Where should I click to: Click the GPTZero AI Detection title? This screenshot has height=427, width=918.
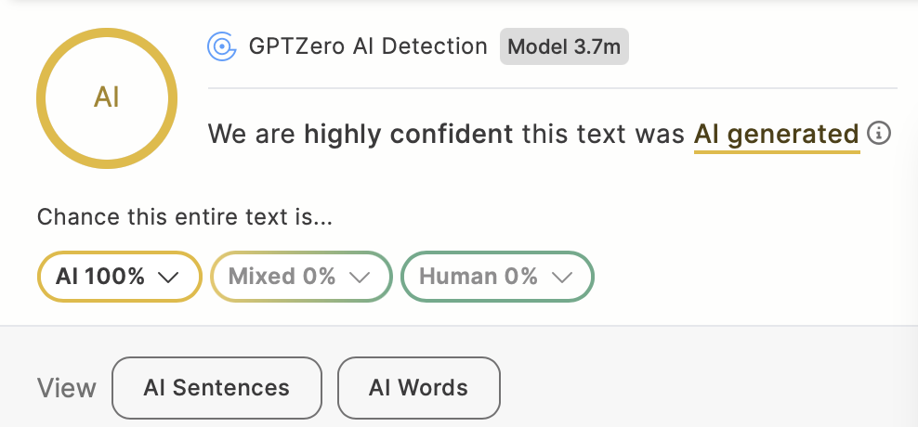click(368, 46)
